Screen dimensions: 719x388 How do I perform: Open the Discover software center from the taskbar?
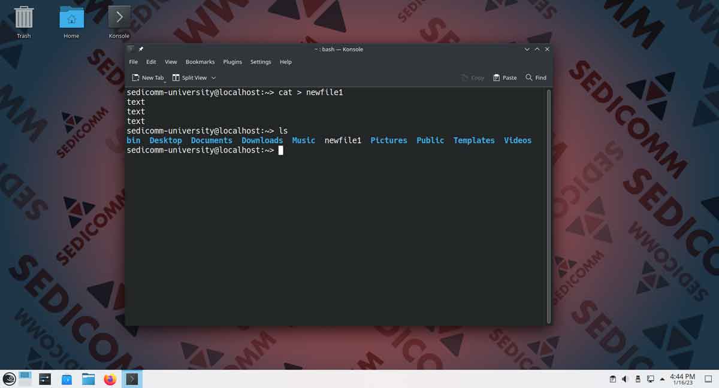[67, 378]
